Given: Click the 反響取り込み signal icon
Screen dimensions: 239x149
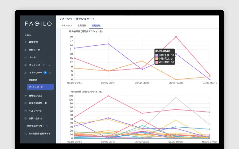Looking at the screenshot, I should (25, 96).
